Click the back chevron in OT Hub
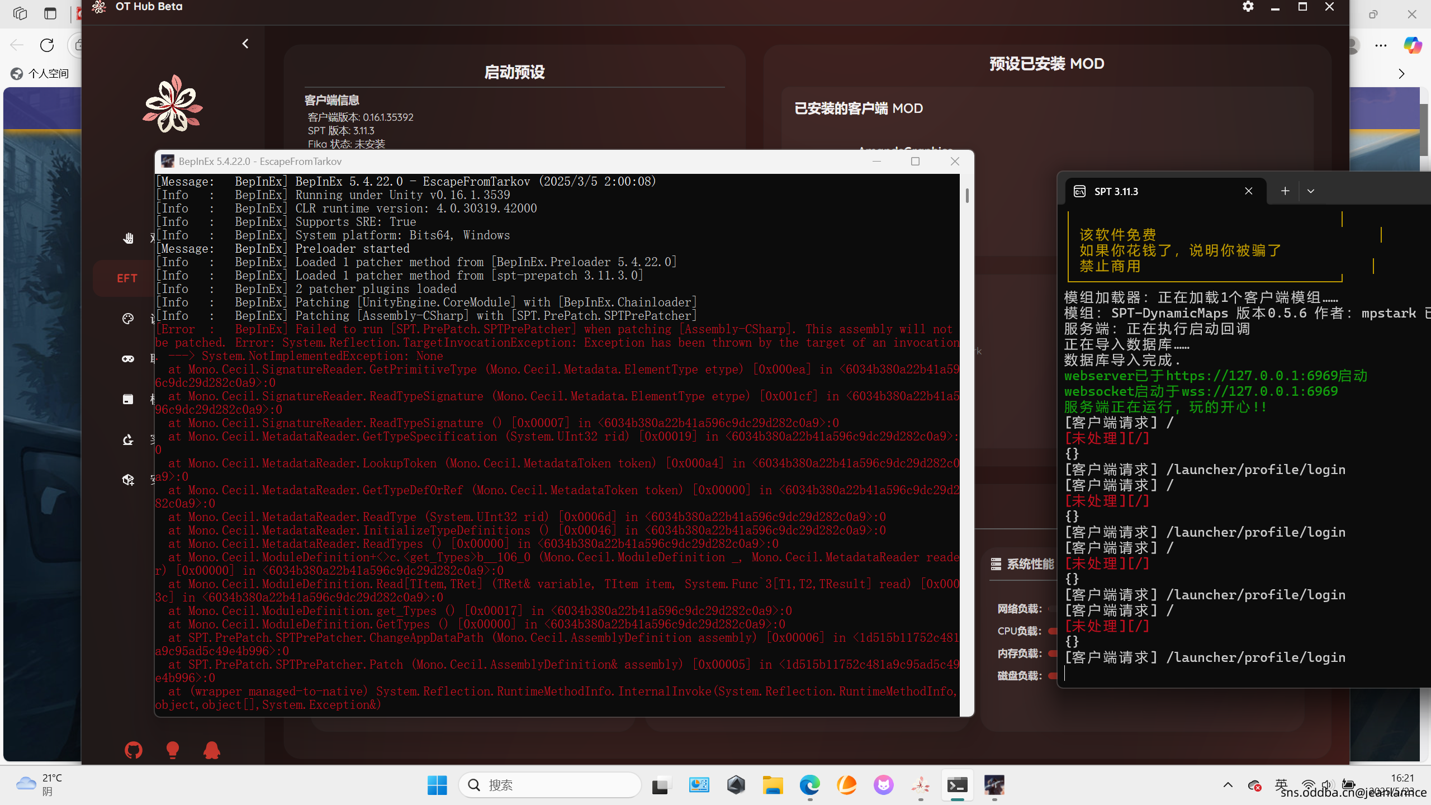 tap(245, 44)
